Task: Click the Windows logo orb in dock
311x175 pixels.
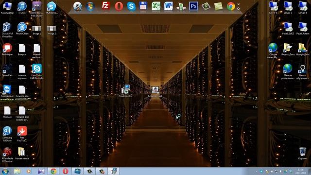Action: pyautogui.click(x=90, y=6)
